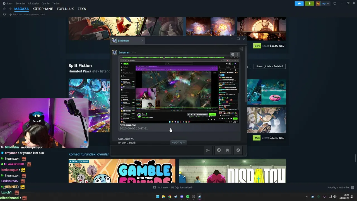Show hidden system tray icons
The width and height of the screenshot is (357, 201).
tap(307, 197)
